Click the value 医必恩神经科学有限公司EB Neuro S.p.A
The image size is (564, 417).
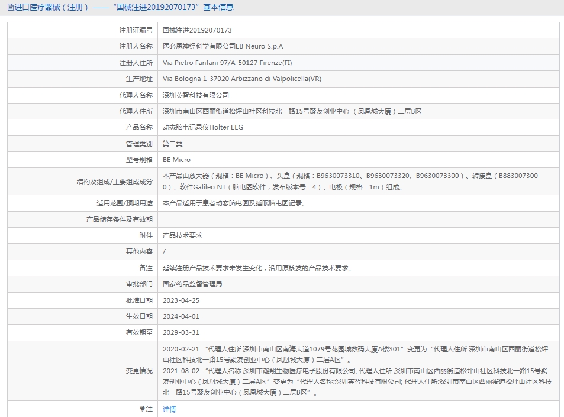[x=223, y=46]
